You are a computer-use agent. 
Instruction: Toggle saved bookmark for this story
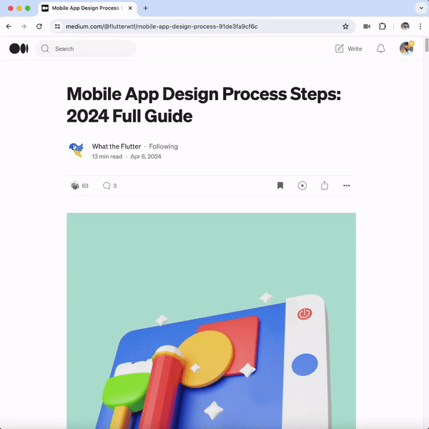tap(280, 186)
